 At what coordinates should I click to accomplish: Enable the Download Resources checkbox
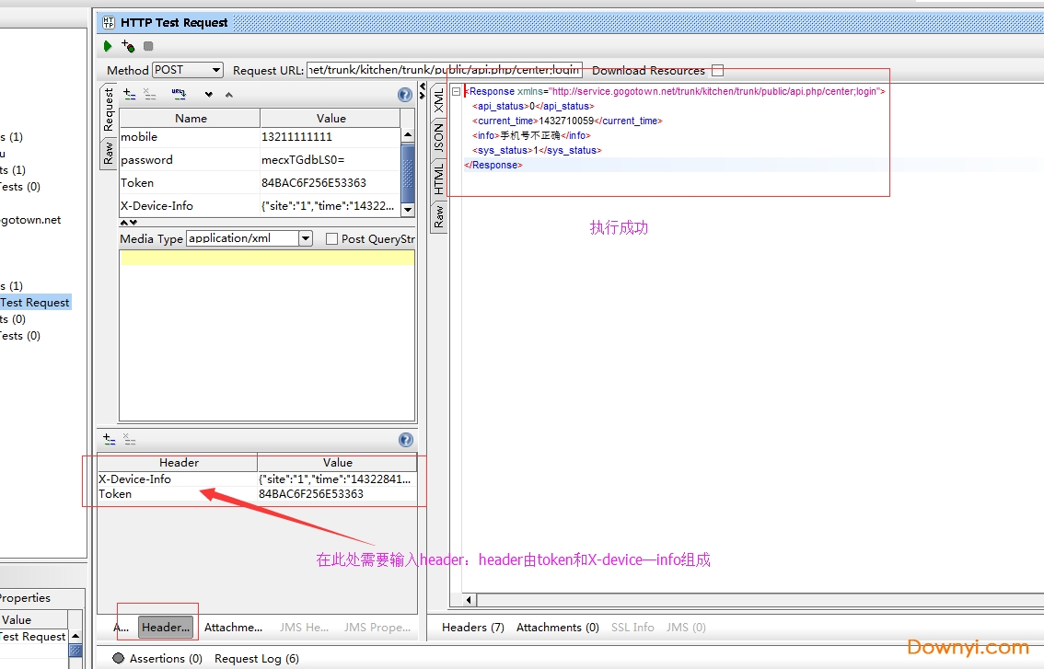(717, 70)
